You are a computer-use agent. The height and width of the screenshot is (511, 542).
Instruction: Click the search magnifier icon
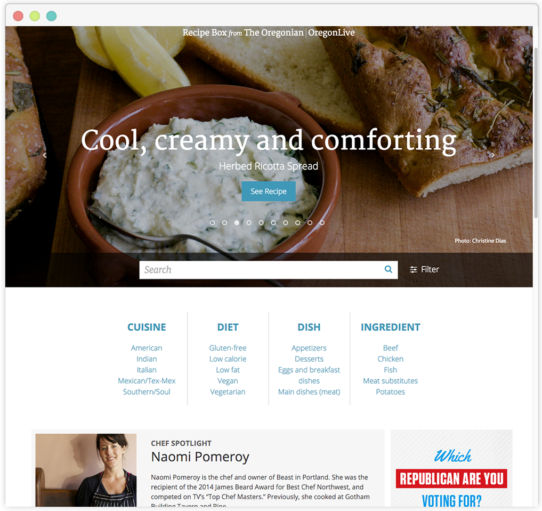388,269
